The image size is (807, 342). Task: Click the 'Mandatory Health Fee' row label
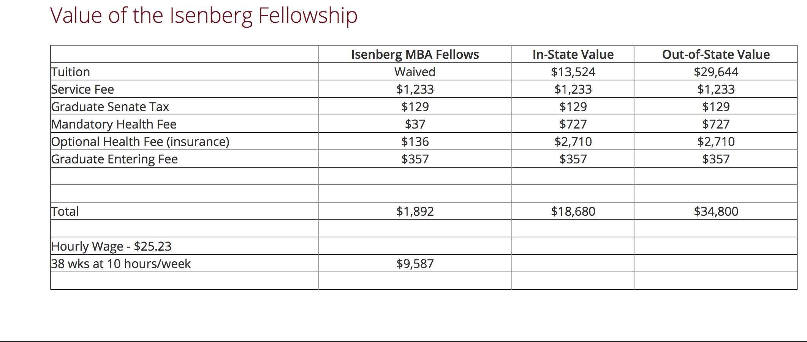click(x=114, y=124)
